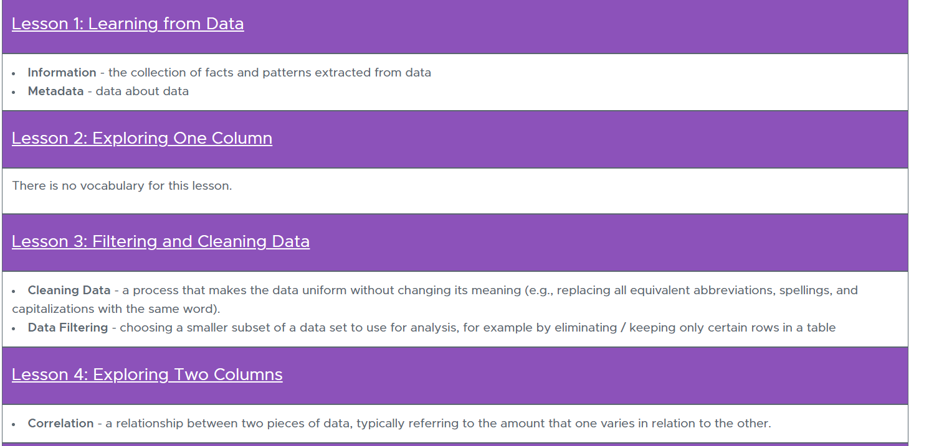929x446 pixels.
Task: Click the "data about data" definition text
Action: tap(142, 91)
